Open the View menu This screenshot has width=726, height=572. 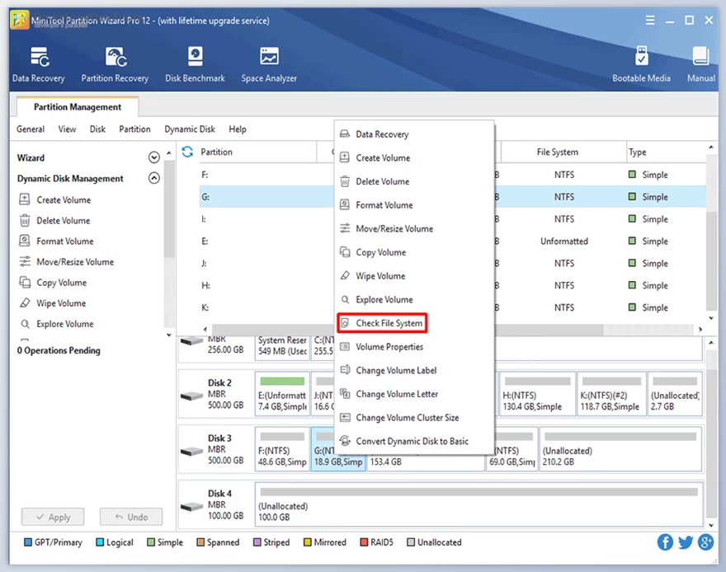(67, 129)
